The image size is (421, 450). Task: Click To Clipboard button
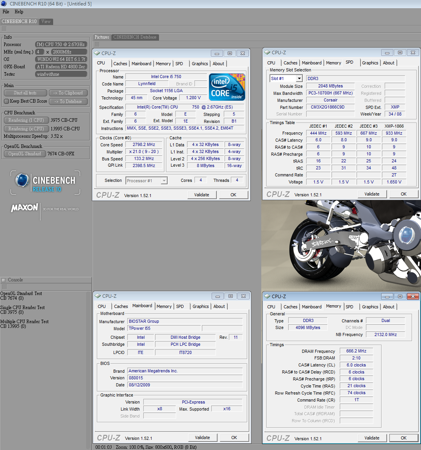pos(68,93)
